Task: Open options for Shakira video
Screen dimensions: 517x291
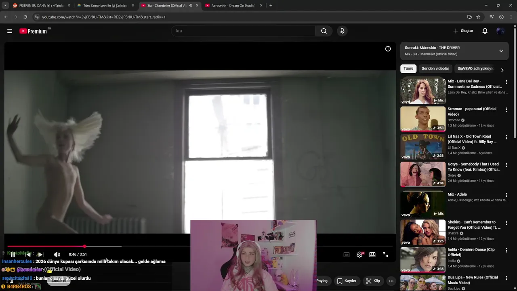Action: (x=506, y=223)
